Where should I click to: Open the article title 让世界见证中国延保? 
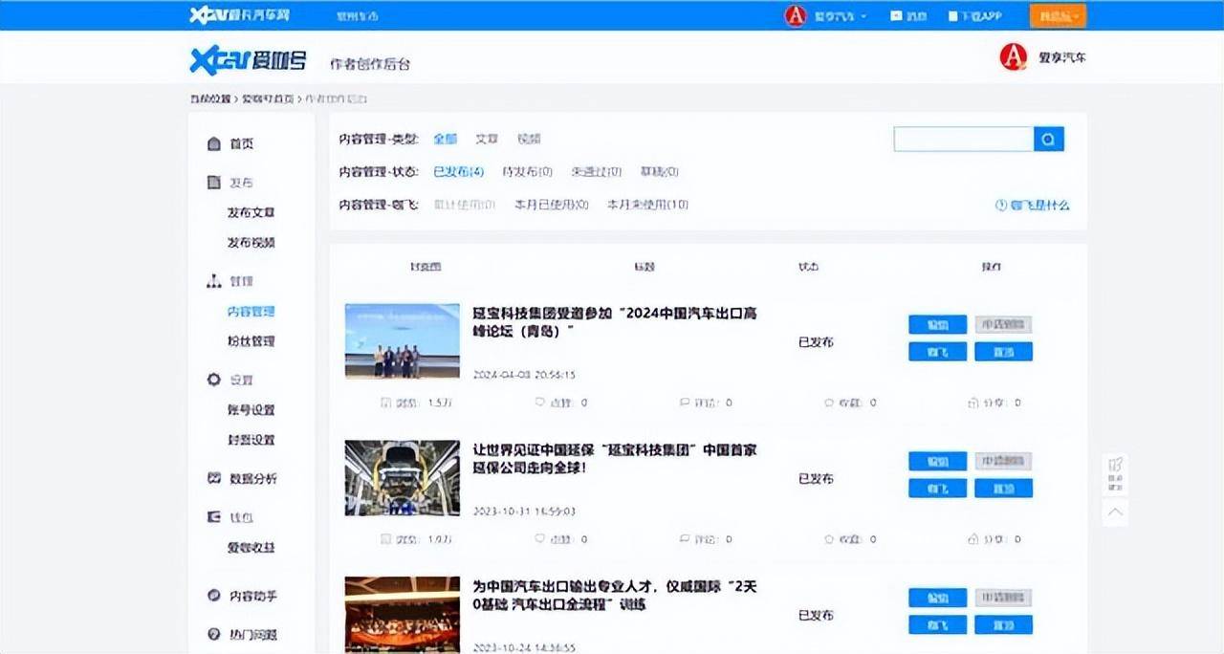click(x=615, y=459)
